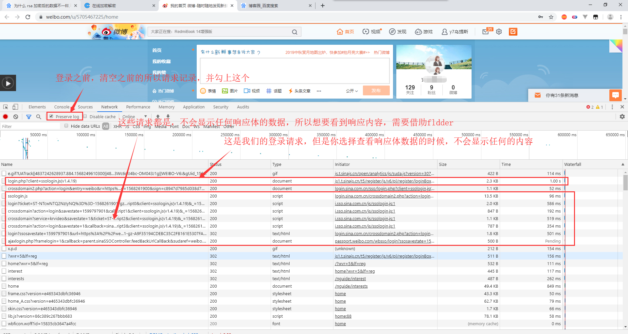The height and width of the screenshot is (334, 628).
Task: Click the error count badge in DevTools
Action: point(590,107)
